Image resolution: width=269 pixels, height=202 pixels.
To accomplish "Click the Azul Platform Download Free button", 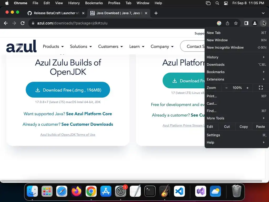I will tap(184, 80).
